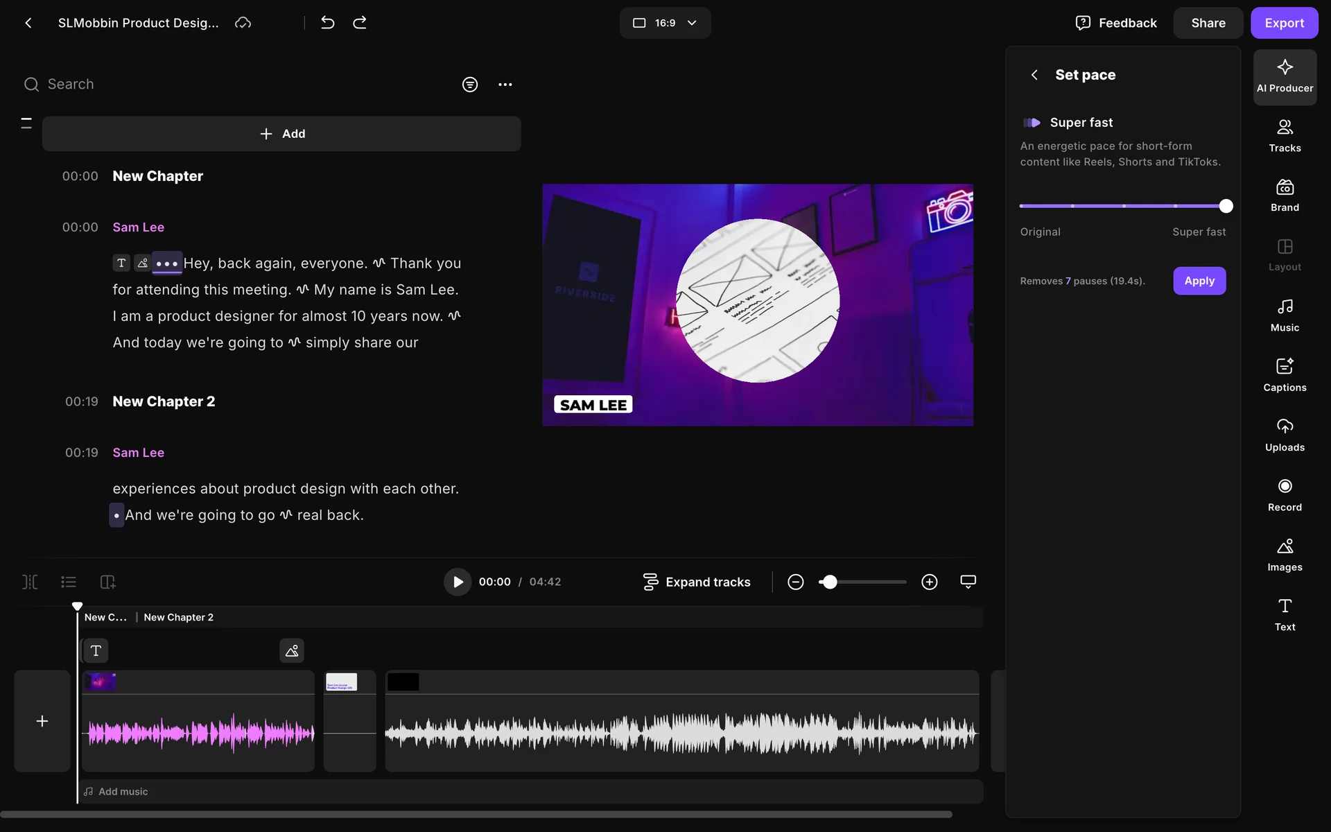Open the Text sidebar tab
1331x832 pixels.
[x=1285, y=614]
